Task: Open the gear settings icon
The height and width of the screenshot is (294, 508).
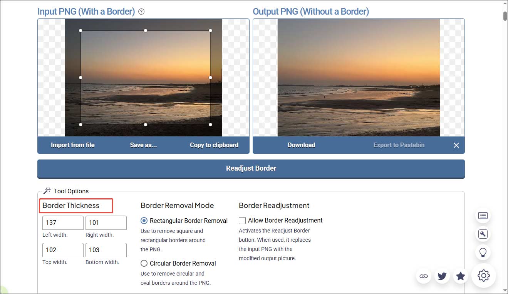Action: (483, 276)
